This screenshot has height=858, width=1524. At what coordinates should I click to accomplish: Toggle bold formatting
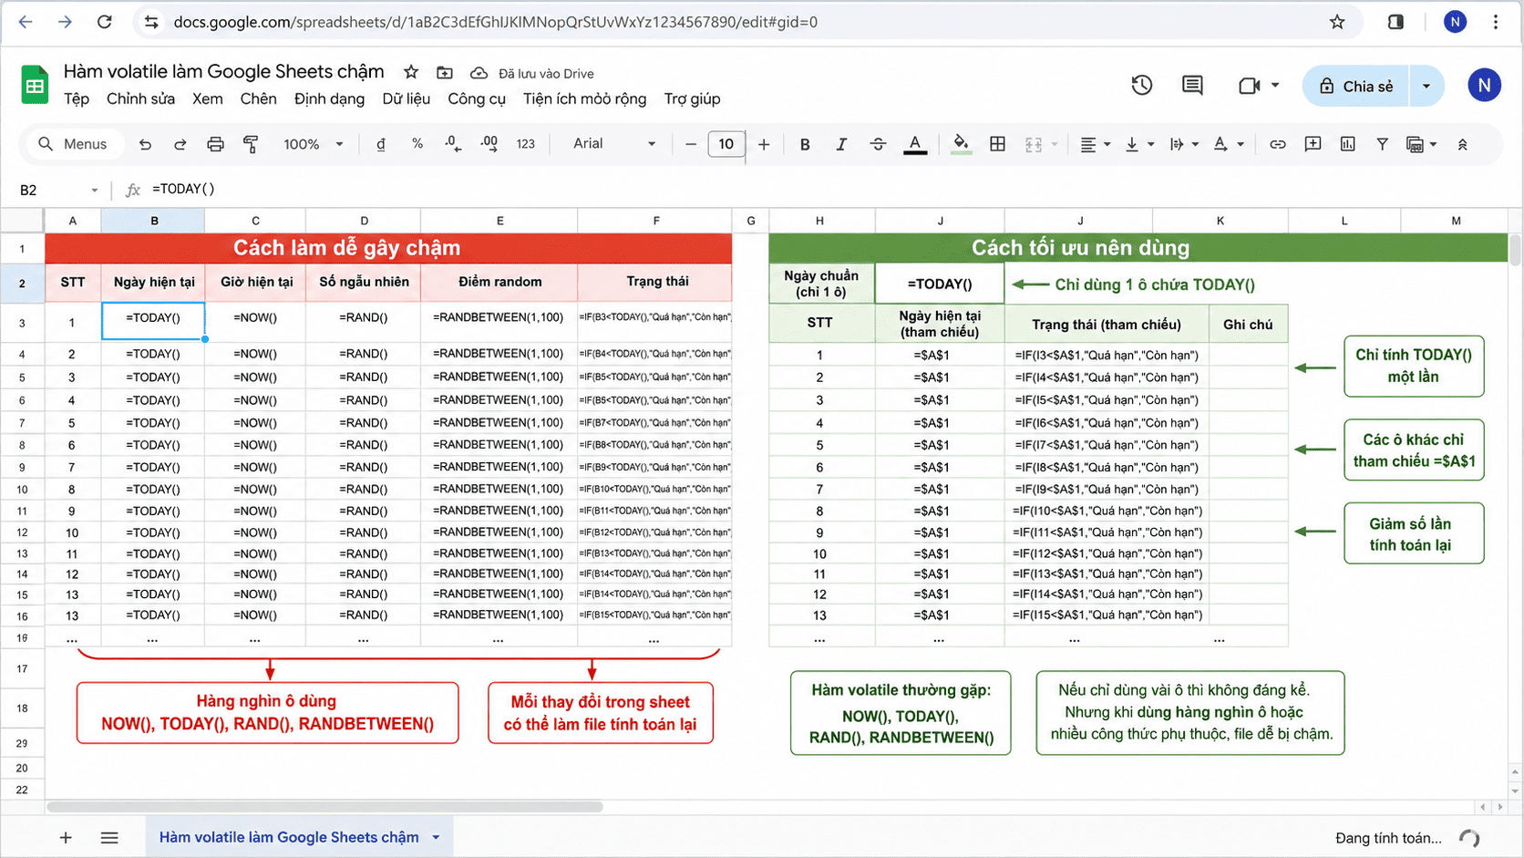[805, 144]
